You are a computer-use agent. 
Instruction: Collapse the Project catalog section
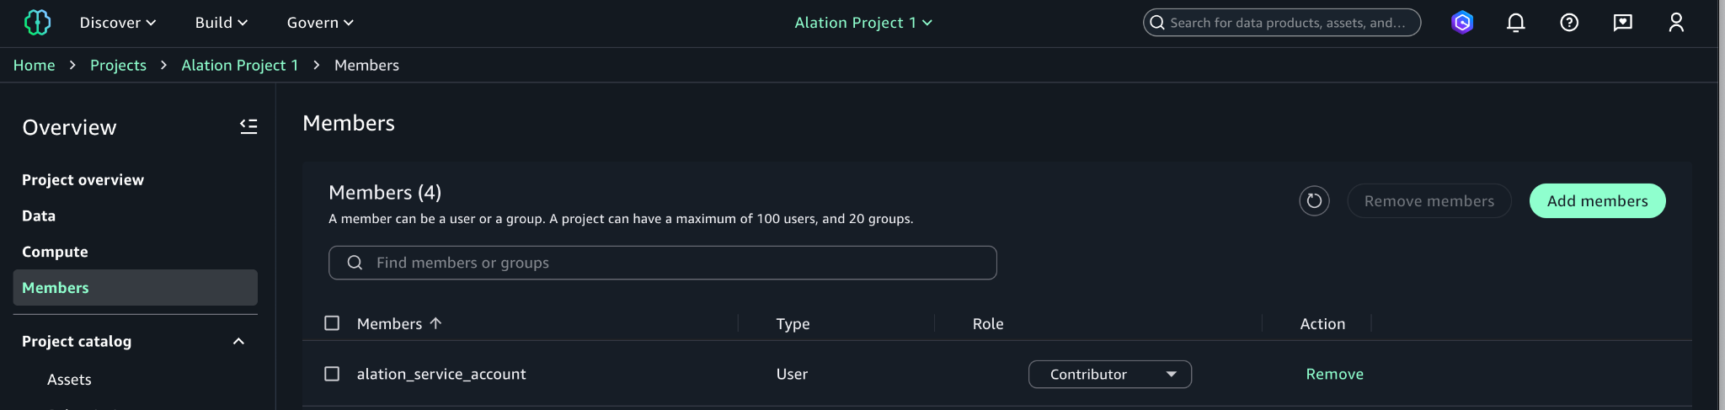238,341
